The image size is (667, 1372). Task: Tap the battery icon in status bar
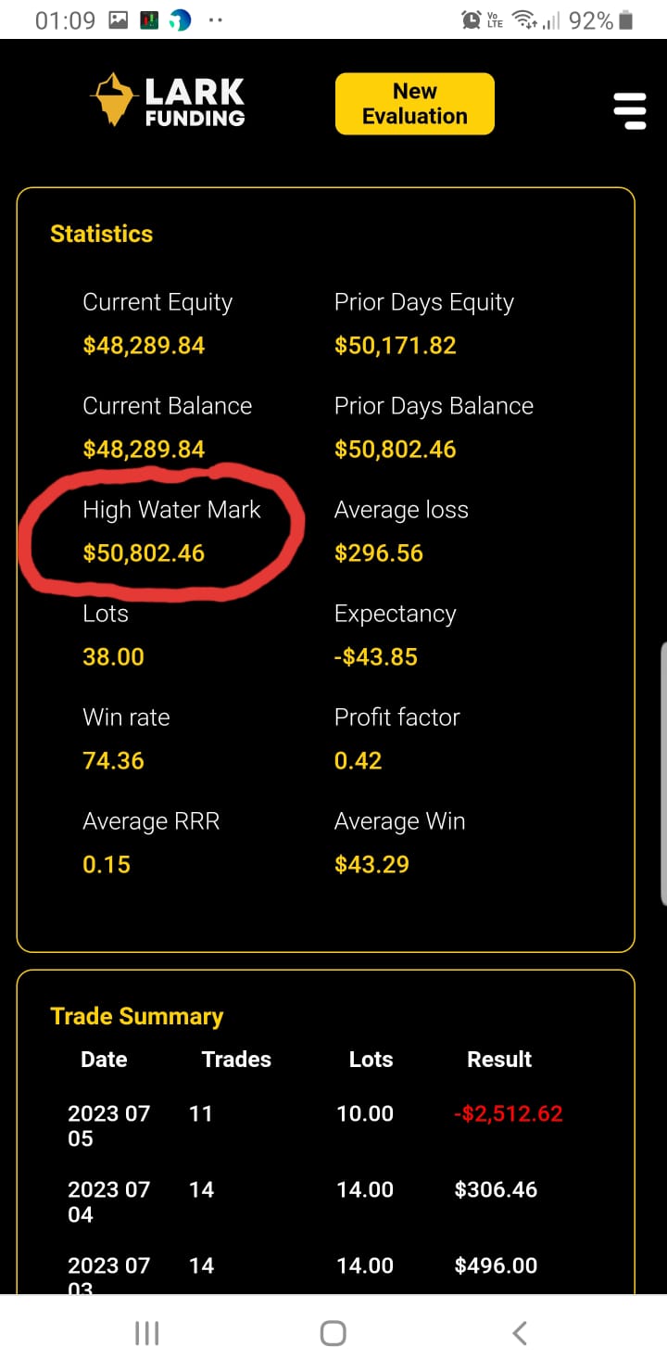(625, 20)
